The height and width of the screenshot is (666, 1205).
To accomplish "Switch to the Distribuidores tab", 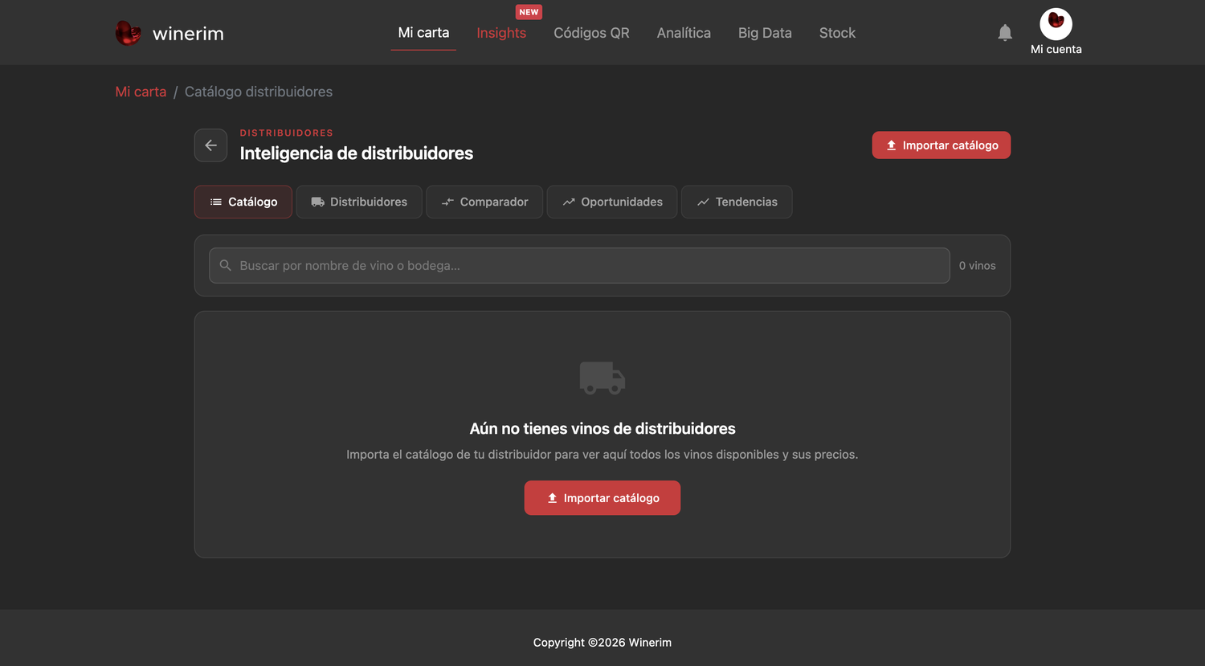I will (359, 202).
